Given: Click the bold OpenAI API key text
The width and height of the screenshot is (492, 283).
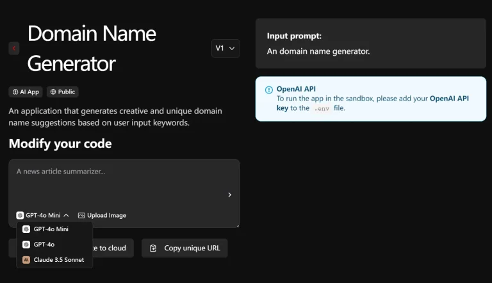Looking at the screenshot, I should [449, 99].
